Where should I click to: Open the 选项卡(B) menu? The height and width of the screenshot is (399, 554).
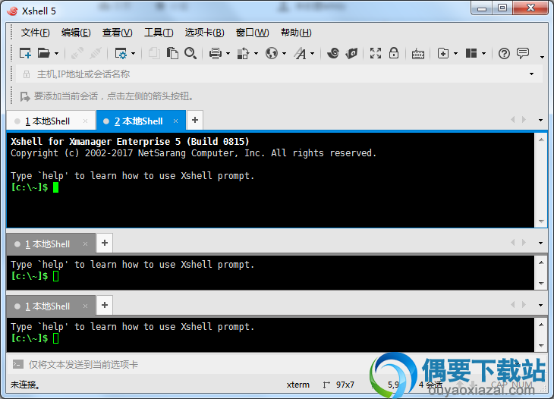[x=205, y=33]
